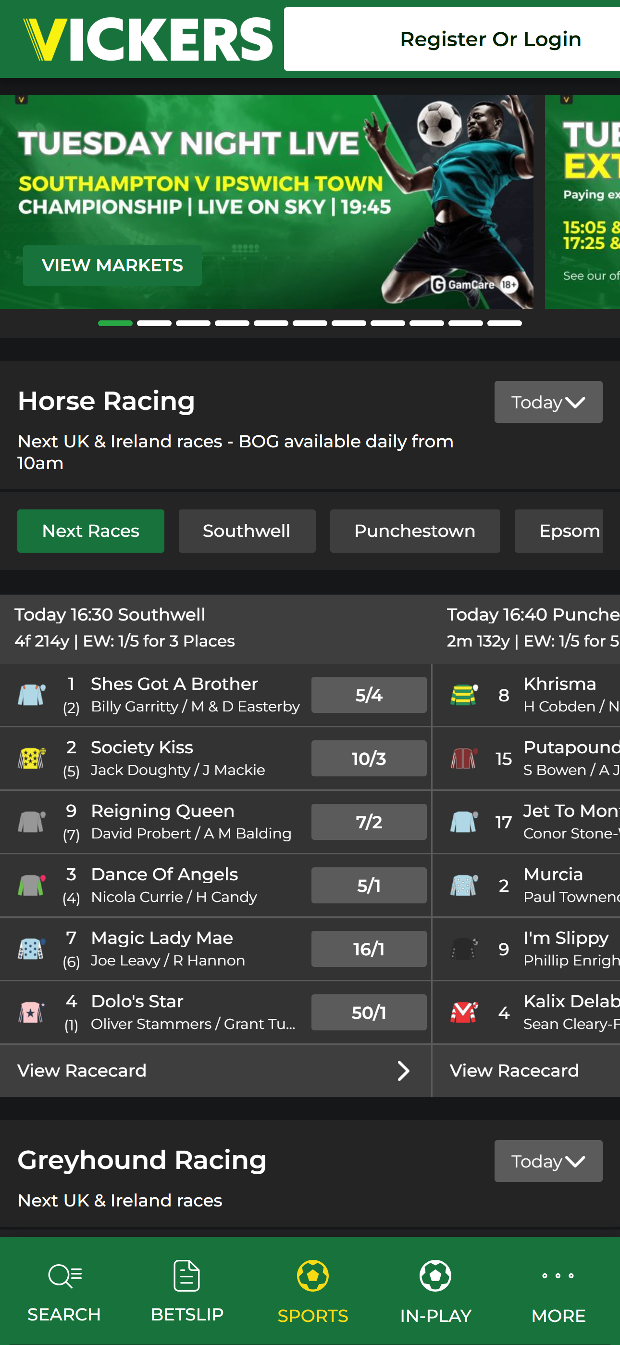
Task: Click Shes Got A Brother jockey silk
Action: click(31, 695)
